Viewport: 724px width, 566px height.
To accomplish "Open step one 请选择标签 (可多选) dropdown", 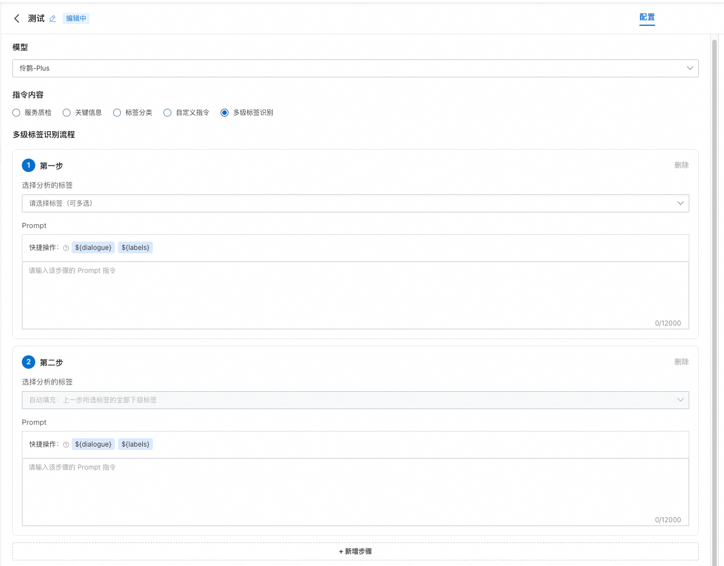I will [356, 203].
